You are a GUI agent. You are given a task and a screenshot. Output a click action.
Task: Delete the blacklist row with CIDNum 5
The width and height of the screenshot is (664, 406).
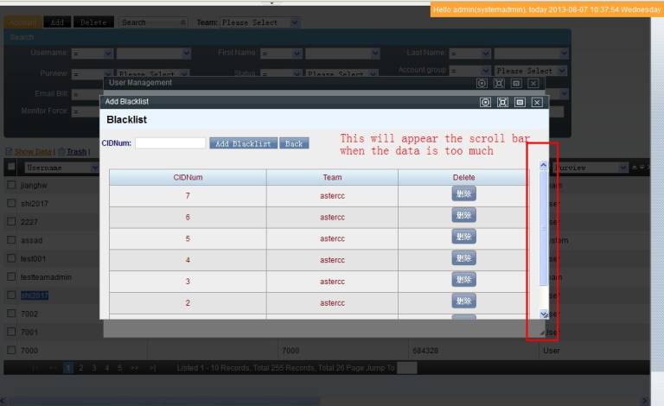(463, 237)
